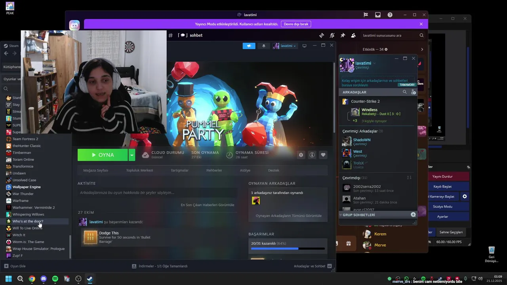Open Tartışmalar tab
The width and height of the screenshot is (507, 285).
coord(179,170)
